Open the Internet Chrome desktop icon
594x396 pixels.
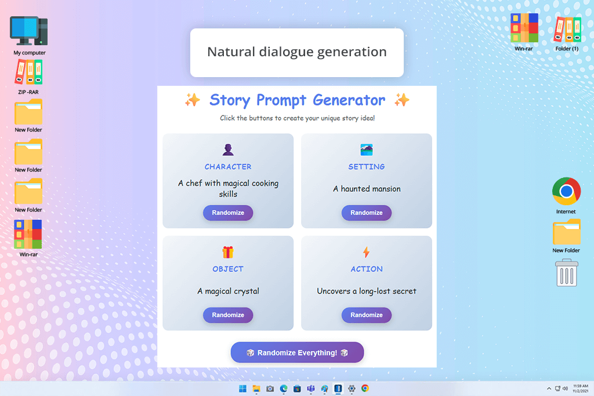tap(566, 195)
